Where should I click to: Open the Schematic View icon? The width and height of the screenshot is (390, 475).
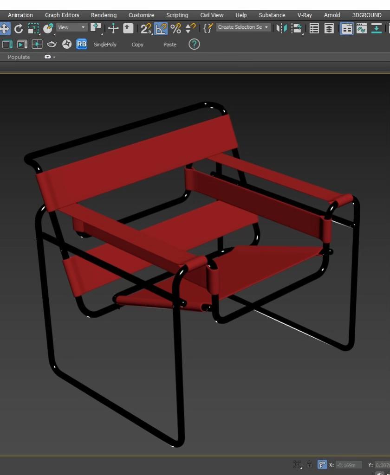pyautogui.click(x=377, y=29)
